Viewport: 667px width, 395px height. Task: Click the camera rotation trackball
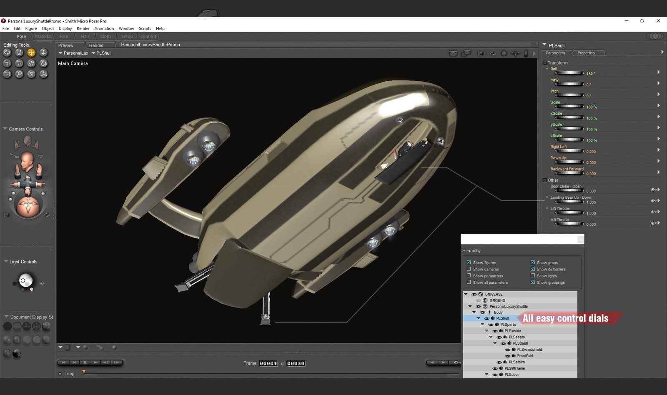coord(28,206)
